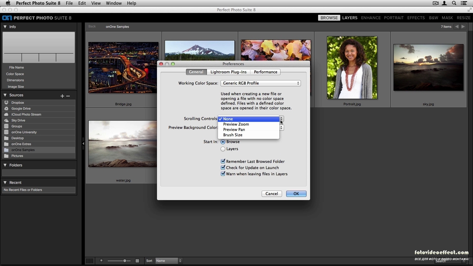Go to next item with right arrow
473x266 pixels.
pos(463,27)
